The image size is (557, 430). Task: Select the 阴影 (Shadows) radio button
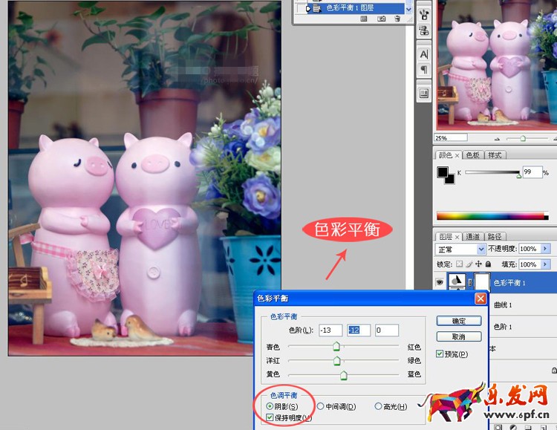[x=269, y=406]
